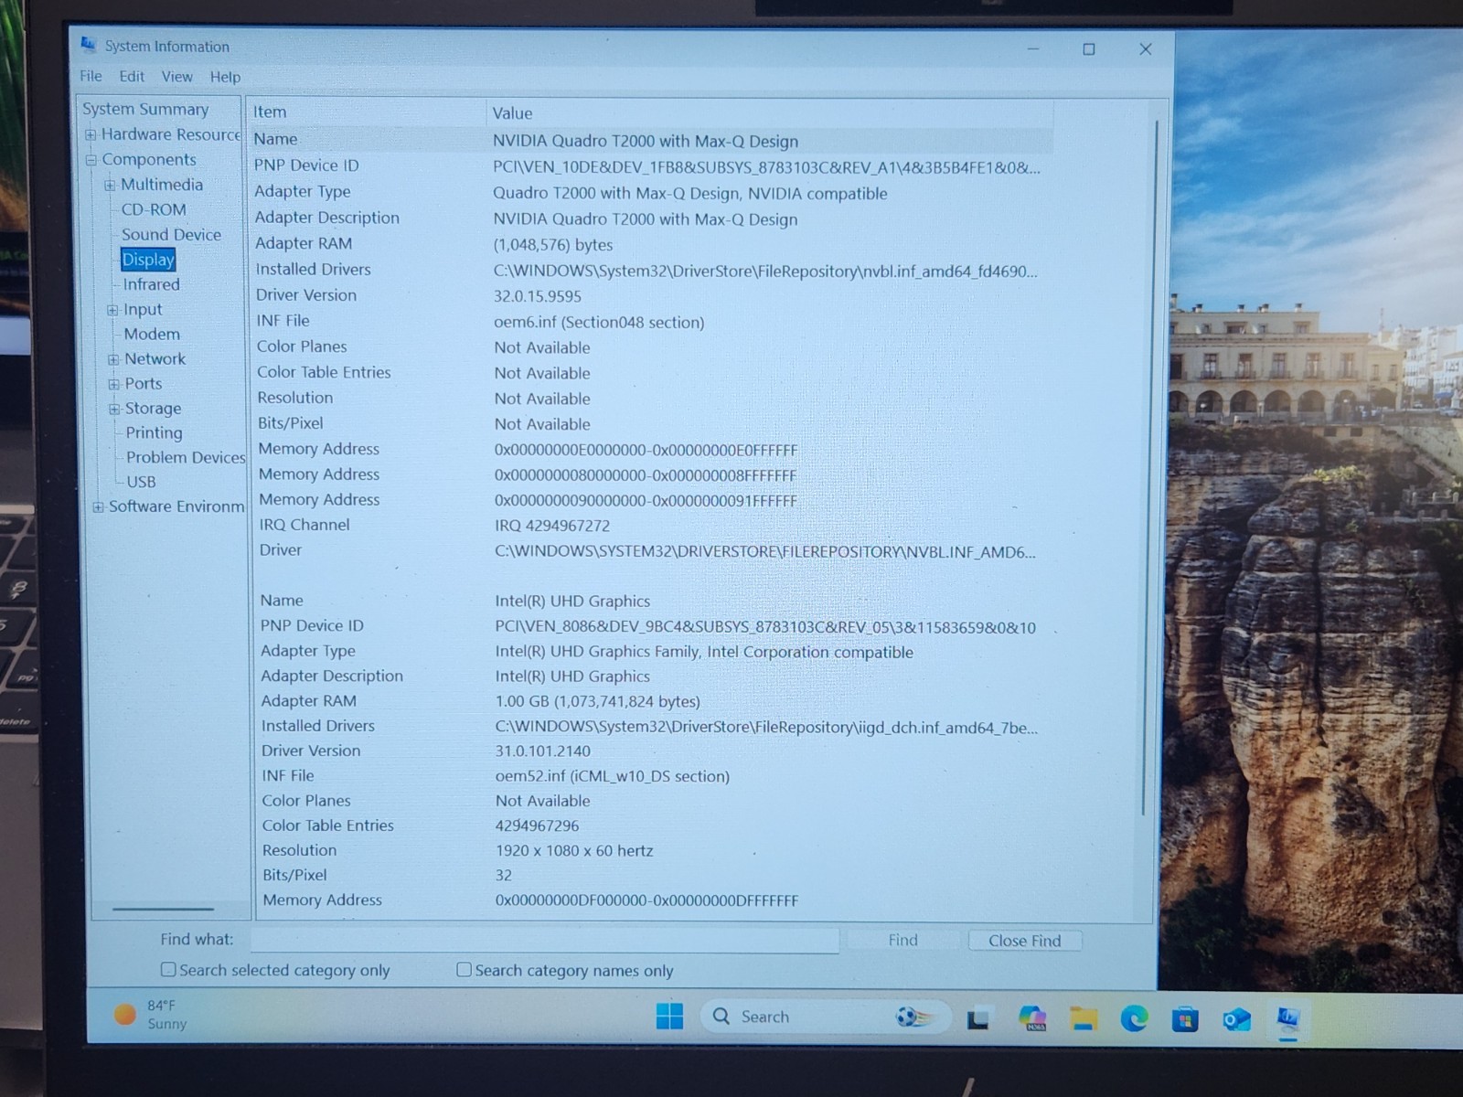
Task: Click the vertical scrollbar of details pane
Action: 1149,466
